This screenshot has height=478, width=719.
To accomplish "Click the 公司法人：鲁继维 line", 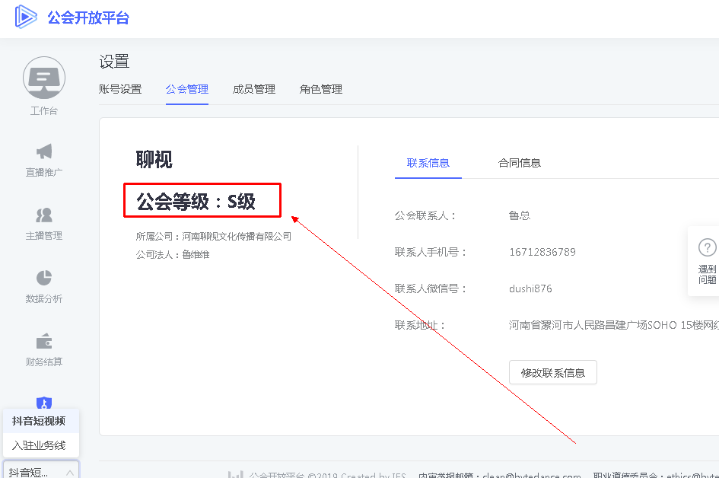I will coord(173,254).
